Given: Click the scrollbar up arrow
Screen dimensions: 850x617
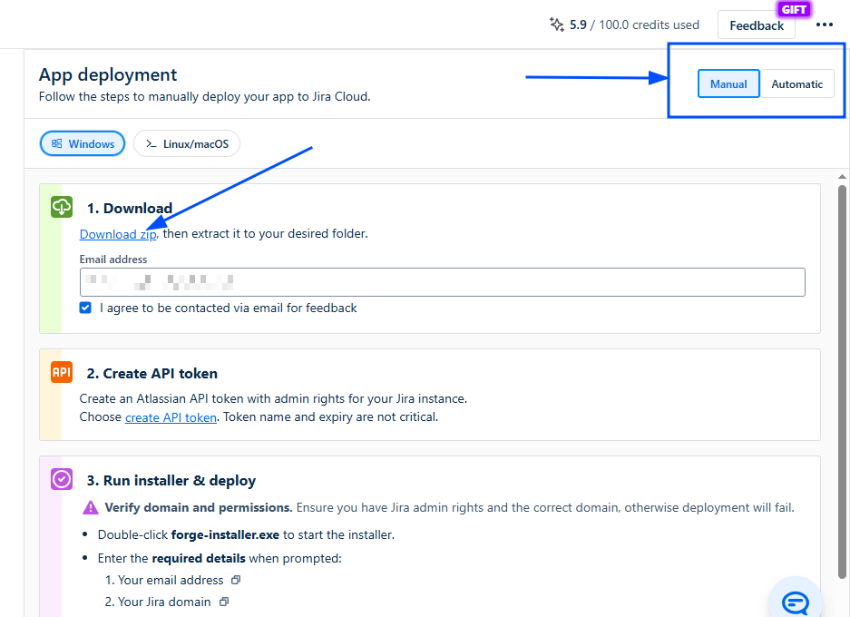Looking at the screenshot, I should pyautogui.click(x=843, y=176).
